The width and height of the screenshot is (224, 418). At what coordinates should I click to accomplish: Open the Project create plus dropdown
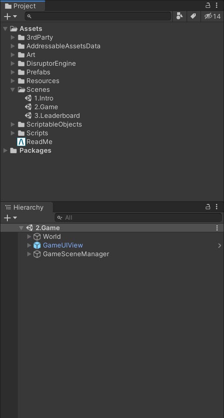point(11,16)
